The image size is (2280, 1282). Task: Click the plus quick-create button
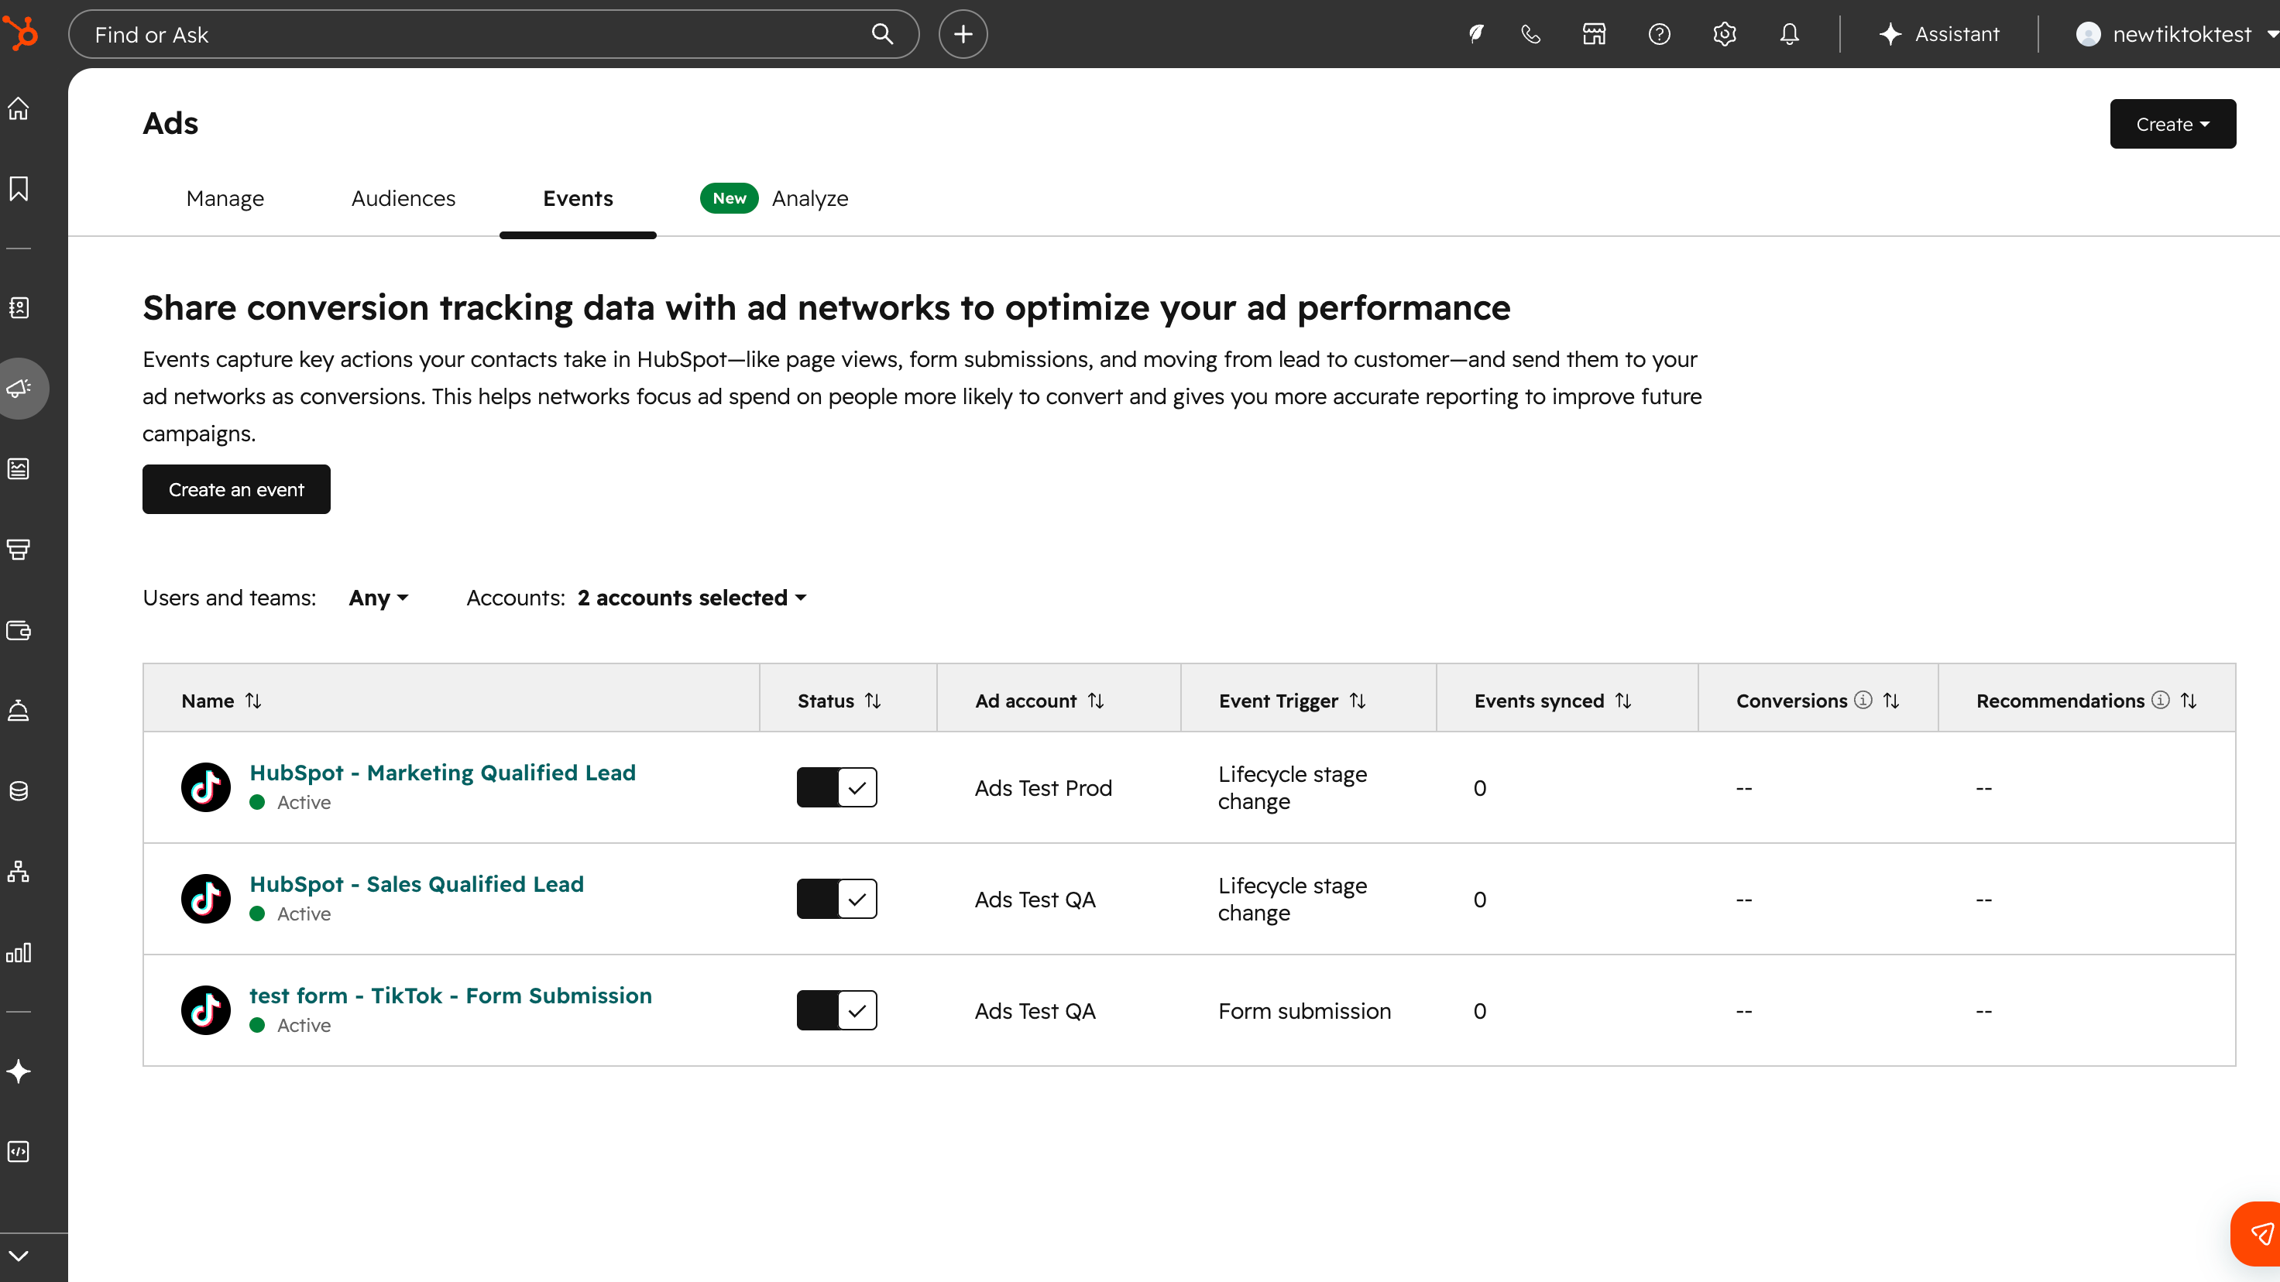[x=963, y=33]
